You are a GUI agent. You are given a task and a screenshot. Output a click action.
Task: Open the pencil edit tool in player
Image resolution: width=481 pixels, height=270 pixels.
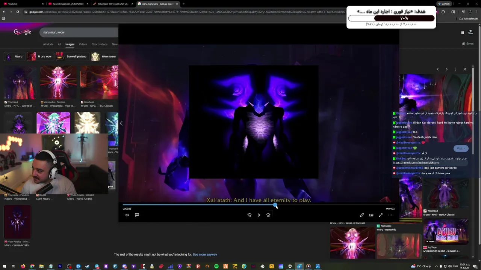tap(362, 215)
